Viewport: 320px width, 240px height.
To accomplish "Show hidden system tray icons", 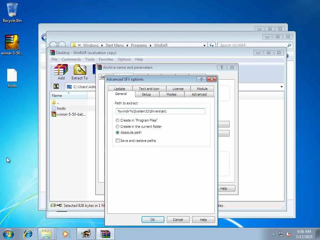I will pyautogui.click(x=273, y=234).
